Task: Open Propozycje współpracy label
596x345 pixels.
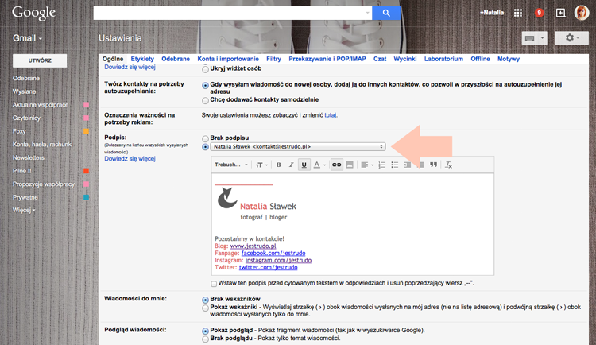Action: [44, 184]
